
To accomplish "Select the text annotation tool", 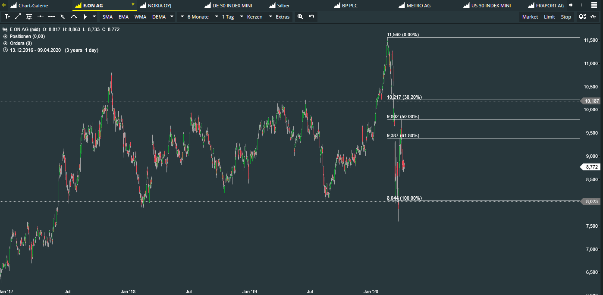I will 7,17.
